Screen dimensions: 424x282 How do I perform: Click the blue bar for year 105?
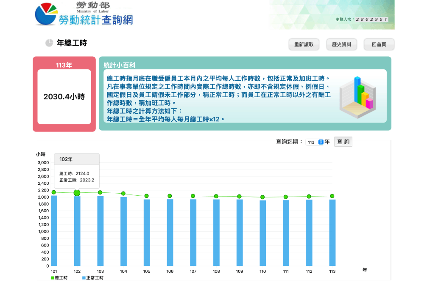(x=147, y=232)
